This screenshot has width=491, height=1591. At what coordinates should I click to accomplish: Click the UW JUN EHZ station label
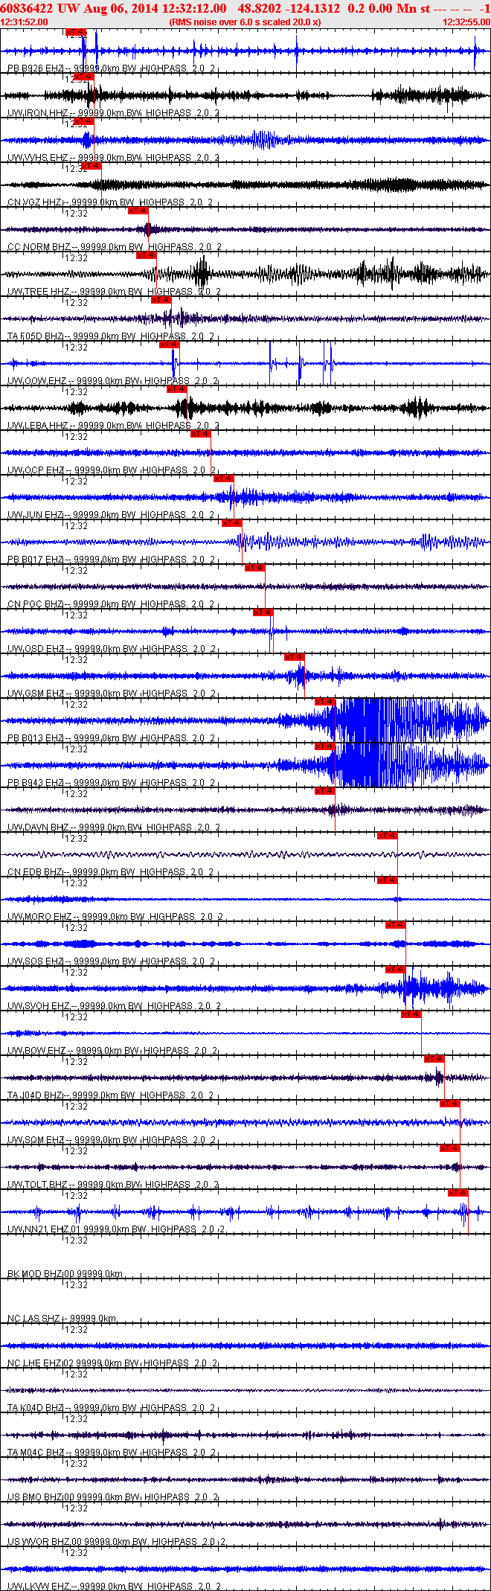point(36,514)
